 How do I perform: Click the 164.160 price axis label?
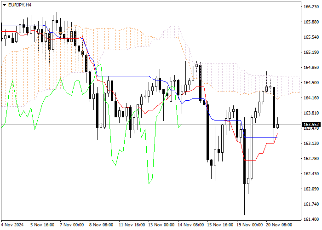tap(311, 98)
